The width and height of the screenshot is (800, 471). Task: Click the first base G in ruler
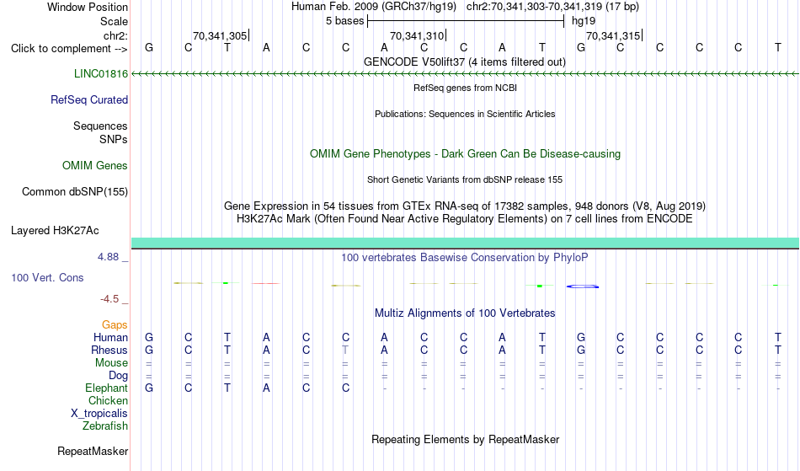(x=149, y=47)
